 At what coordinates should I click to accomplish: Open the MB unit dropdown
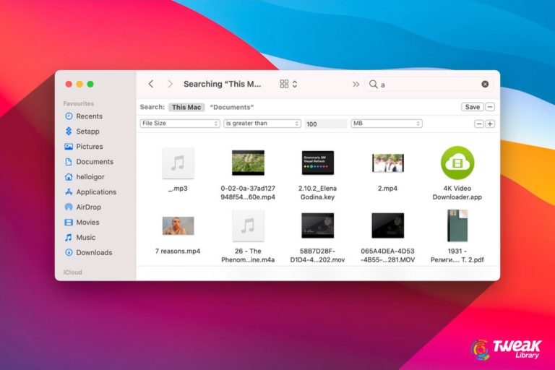[x=386, y=124]
